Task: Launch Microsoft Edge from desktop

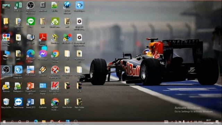Action: pos(31,56)
